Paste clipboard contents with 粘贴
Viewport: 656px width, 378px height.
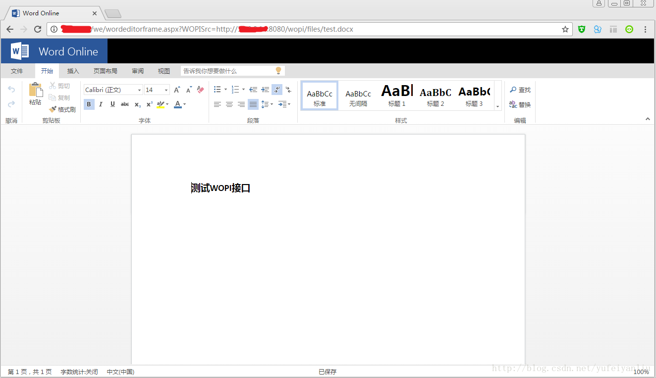pyautogui.click(x=35, y=94)
